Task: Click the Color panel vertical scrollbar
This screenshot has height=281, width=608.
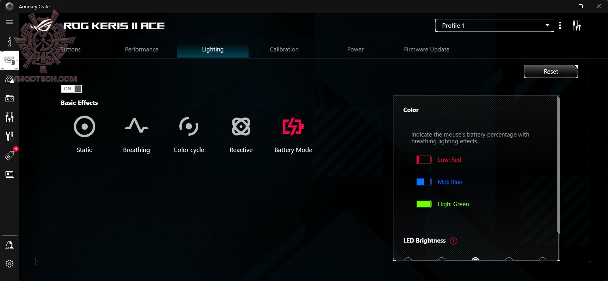Action: [x=558, y=165]
